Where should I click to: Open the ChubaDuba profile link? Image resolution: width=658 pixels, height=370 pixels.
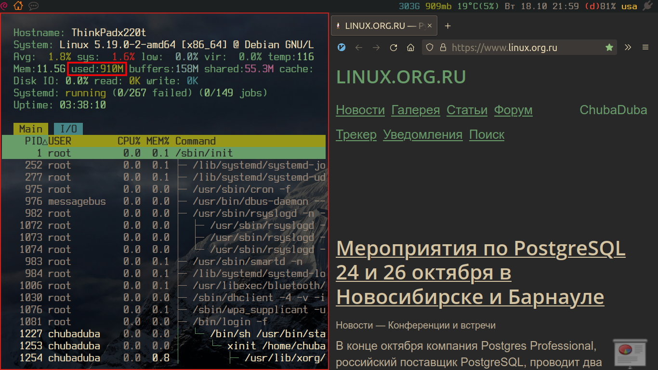pos(613,110)
